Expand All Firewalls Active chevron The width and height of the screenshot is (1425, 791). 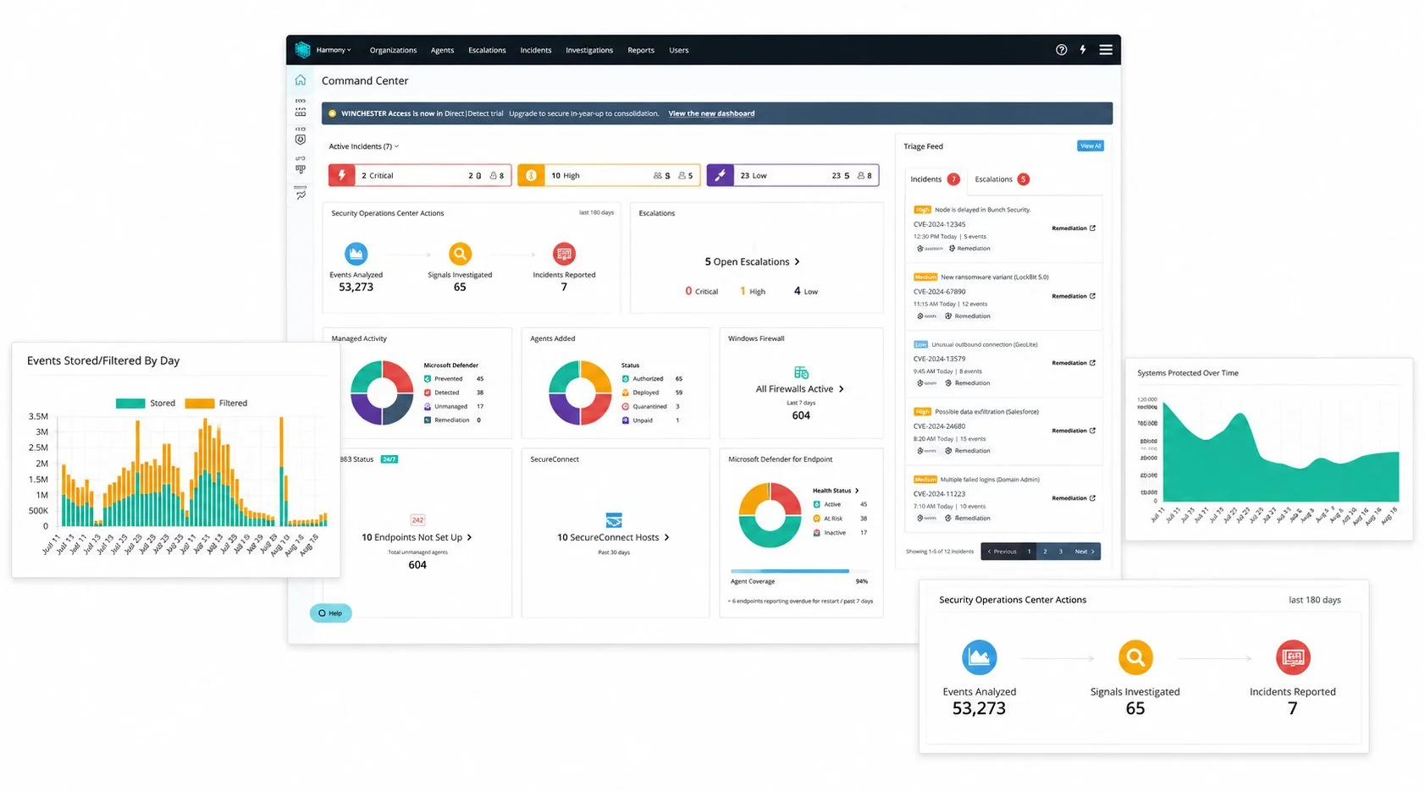click(x=841, y=389)
